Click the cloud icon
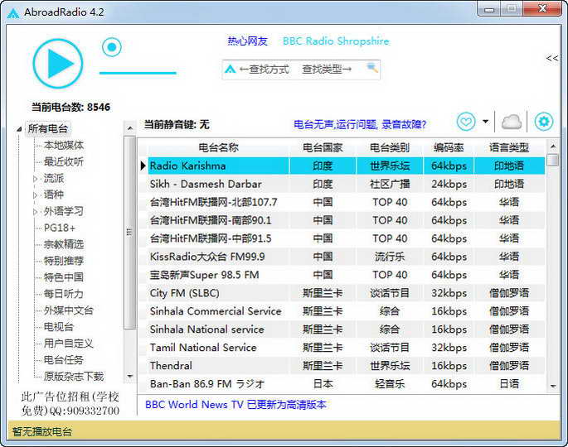 pos(512,122)
